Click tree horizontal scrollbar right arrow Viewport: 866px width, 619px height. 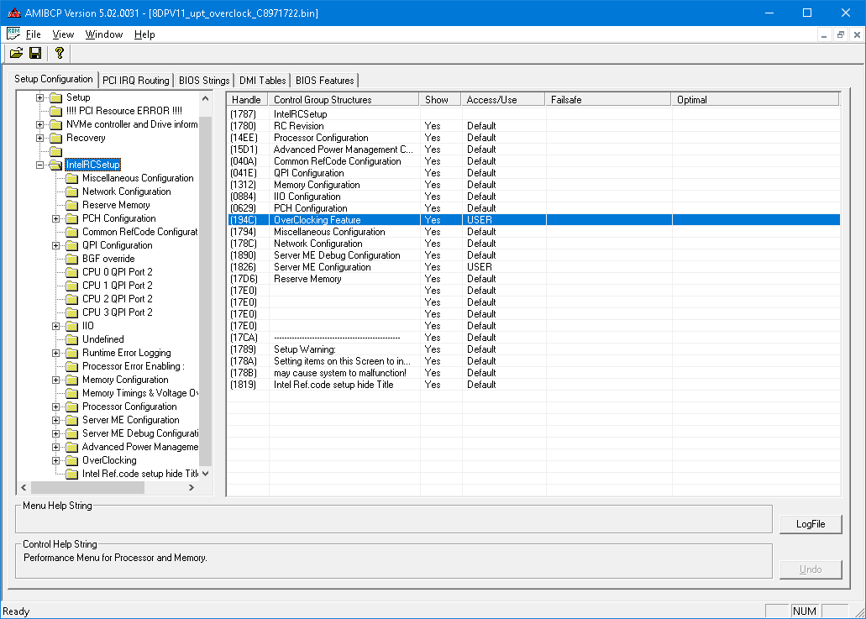pos(192,488)
